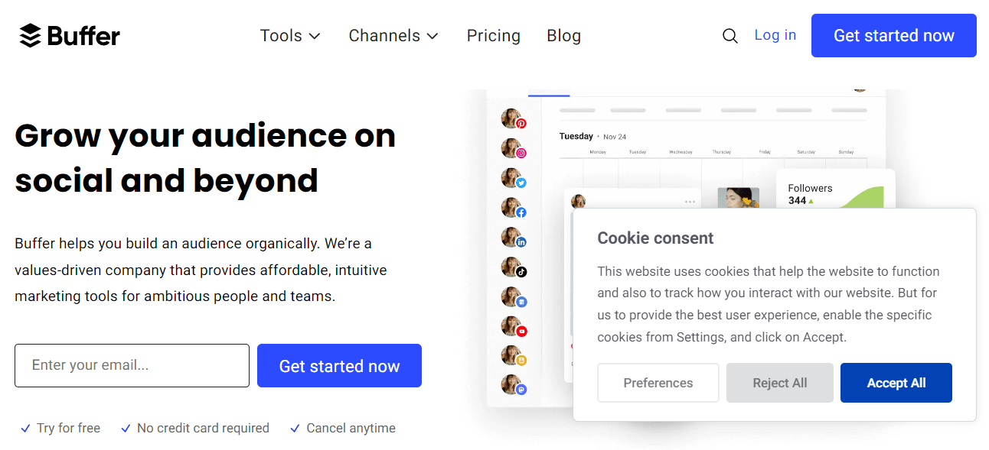The width and height of the screenshot is (989, 450).
Task: Accept all cookies
Action: (896, 383)
